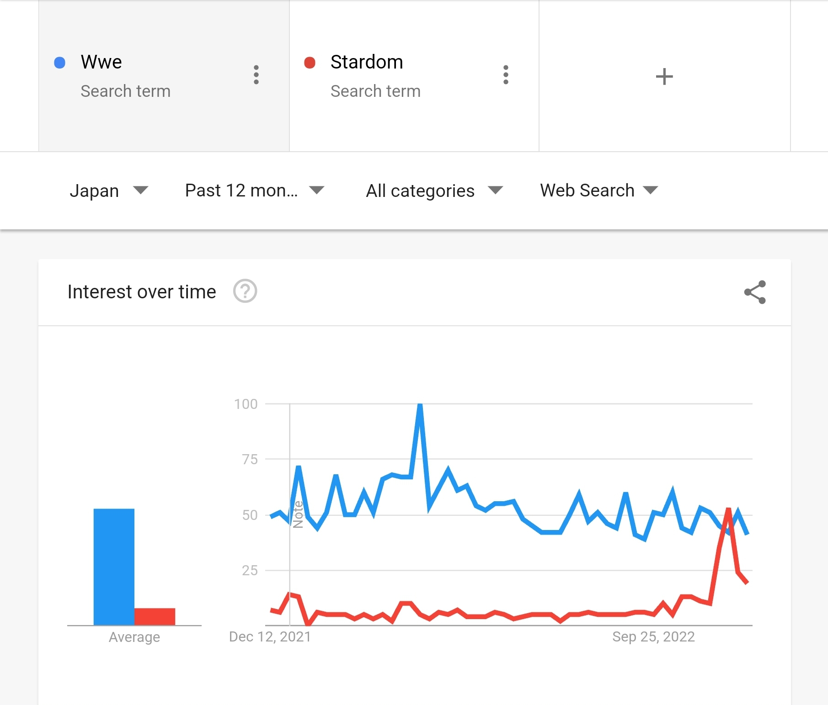The height and width of the screenshot is (705, 828).
Task: Open the Stardom term three-dot menu
Action: (506, 75)
